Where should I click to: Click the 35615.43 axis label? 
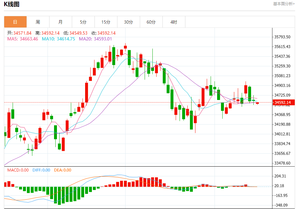(282, 47)
